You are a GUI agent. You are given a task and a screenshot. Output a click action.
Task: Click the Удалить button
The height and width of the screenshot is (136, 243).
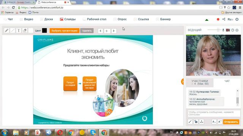(87, 31)
